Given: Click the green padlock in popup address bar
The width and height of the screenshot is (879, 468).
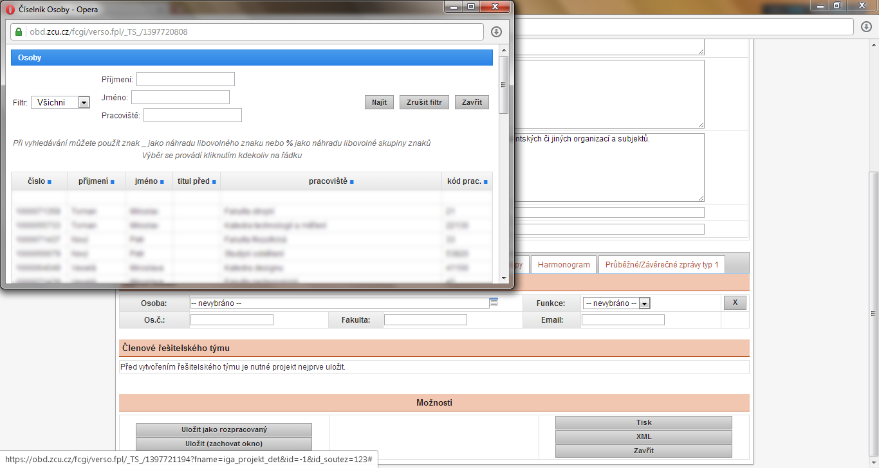Looking at the screenshot, I should point(19,32).
